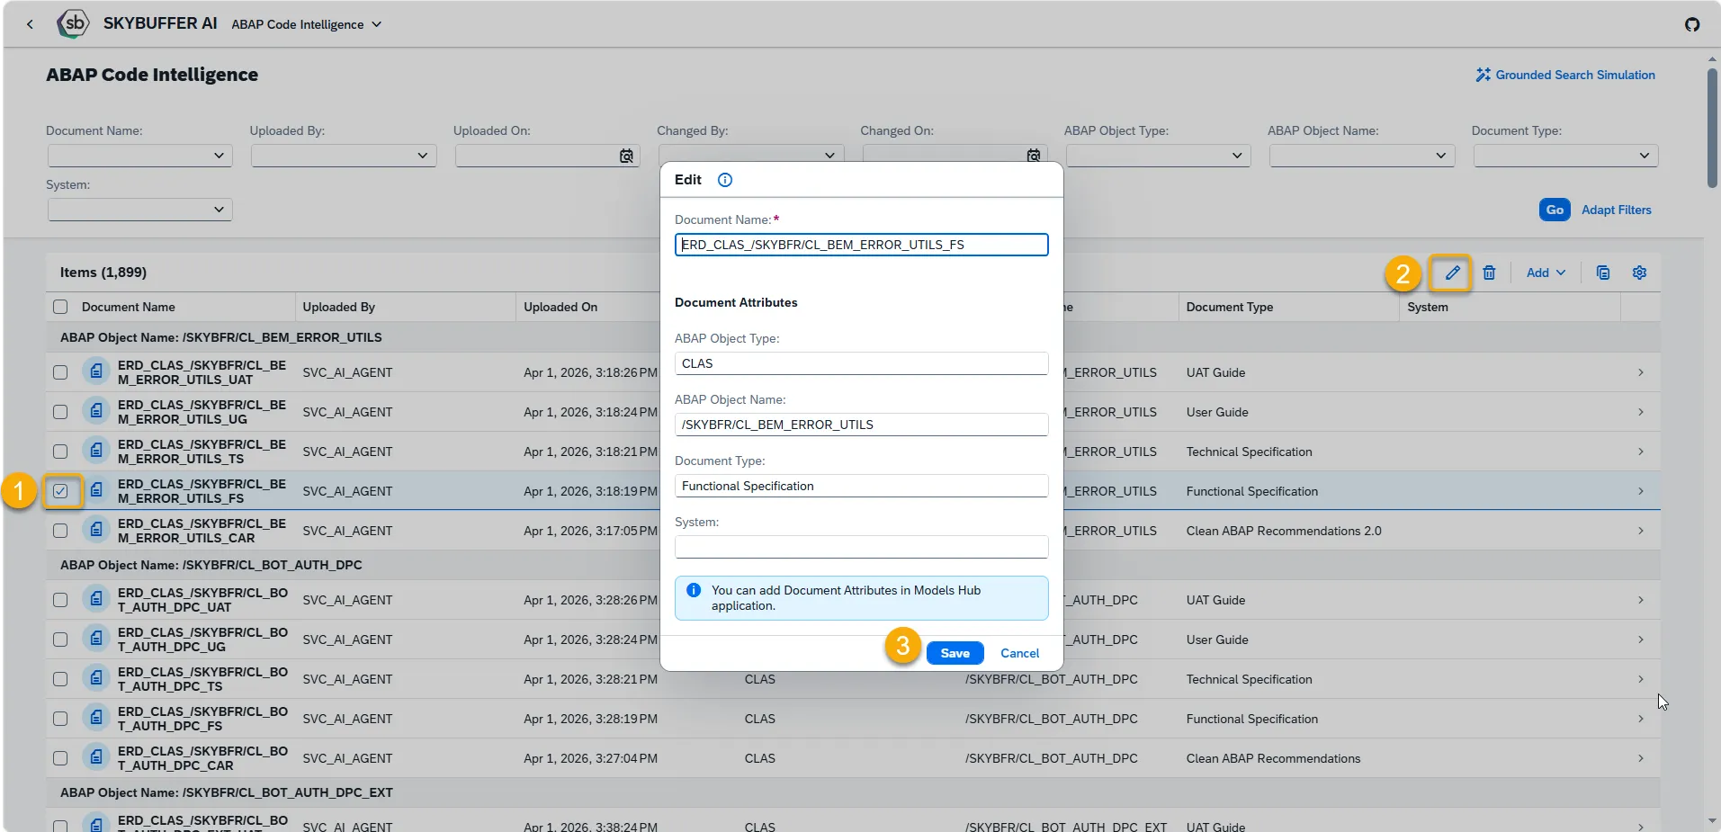Check the ERROR_UTILS_TS row checkbox
This screenshot has height=832, width=1721.
60,452
